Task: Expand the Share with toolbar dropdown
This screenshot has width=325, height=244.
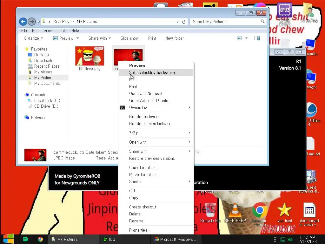Action: (99, 38)
